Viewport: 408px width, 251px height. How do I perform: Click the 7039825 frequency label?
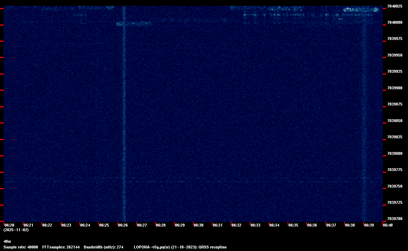click(395, 137)
